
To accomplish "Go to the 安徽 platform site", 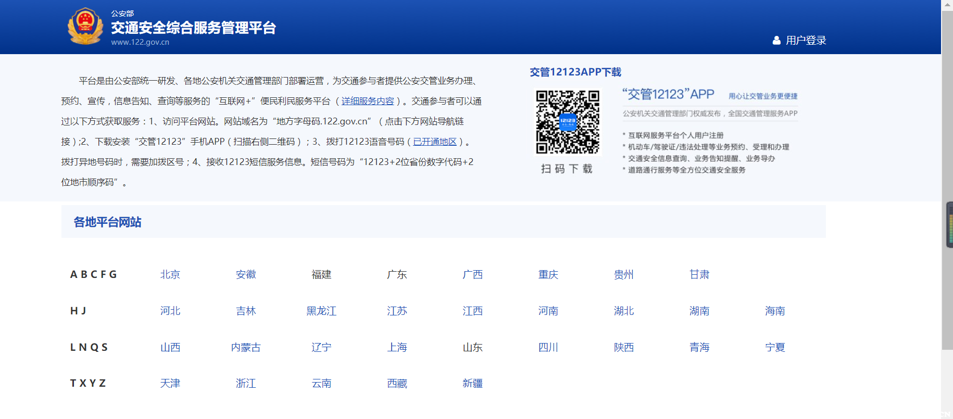I will (246, 274).
